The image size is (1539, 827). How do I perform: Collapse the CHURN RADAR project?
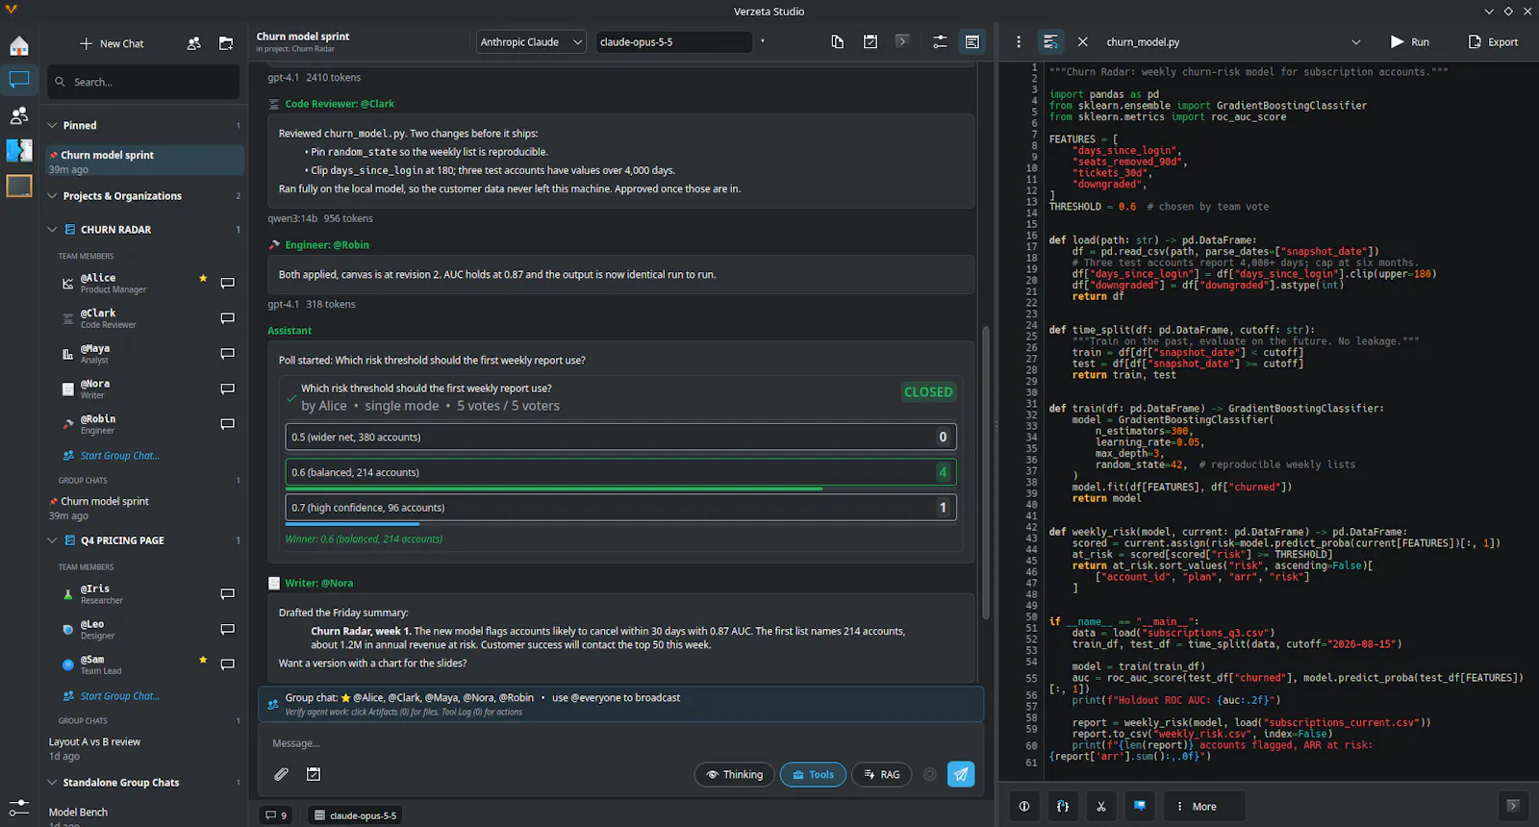pyautogui.click(x=53, y=230)
